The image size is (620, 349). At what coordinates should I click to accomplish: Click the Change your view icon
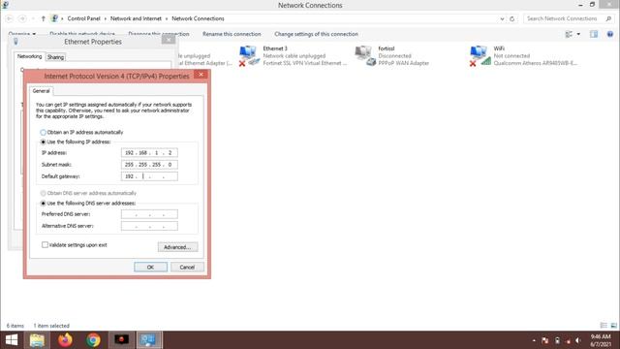(x=569, y=35)
